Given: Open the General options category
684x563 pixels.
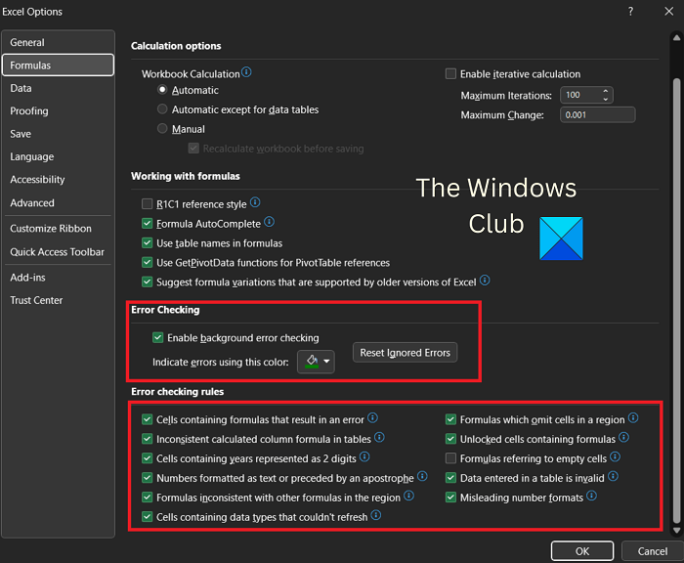Looking at the screenshot, I should [x=58, y=42].
